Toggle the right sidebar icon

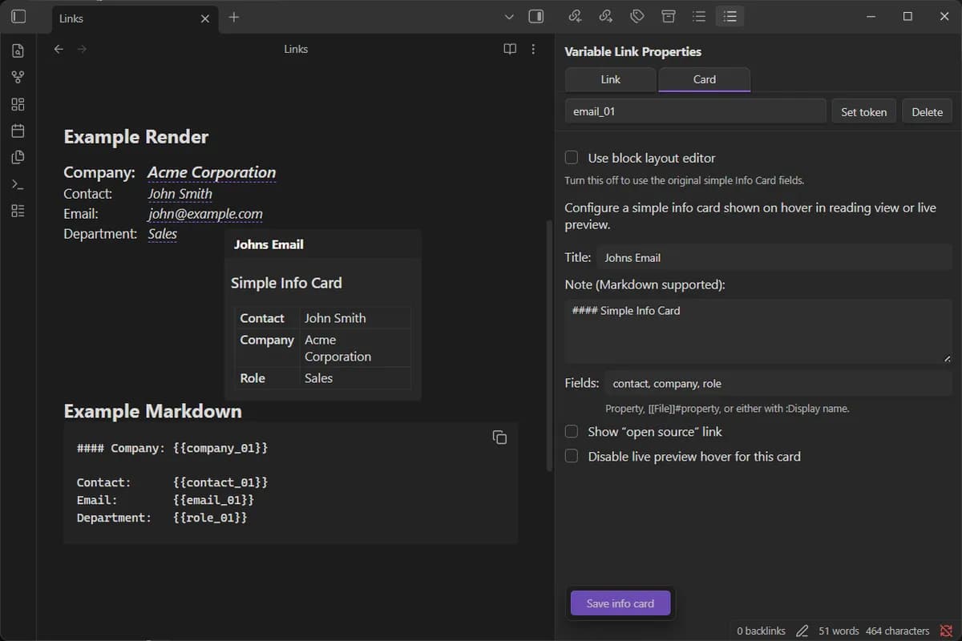click(536, 16)
